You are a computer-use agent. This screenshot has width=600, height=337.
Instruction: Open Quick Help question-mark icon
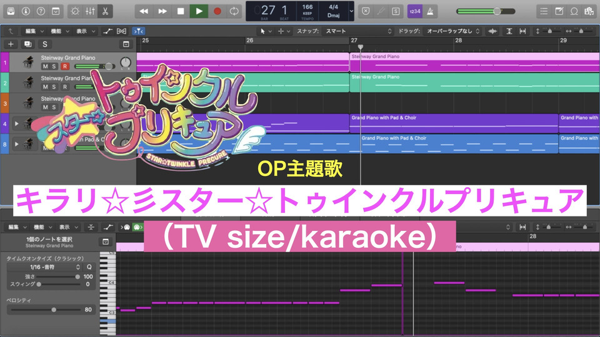coord(41,11)
